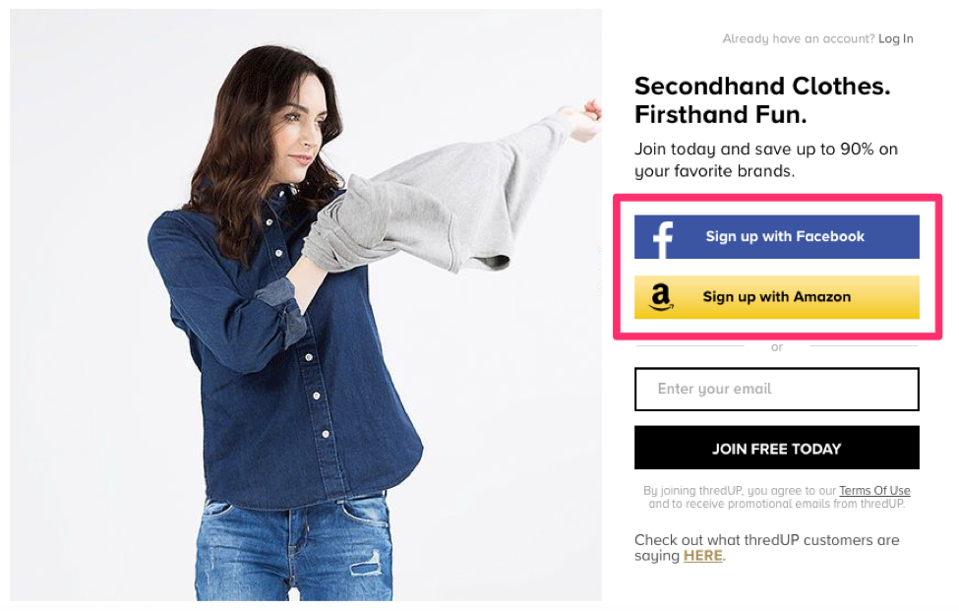Viewport: 959px width, 611px height.
Task: Choose Sign up with Facebook
Action: point(776,237)
